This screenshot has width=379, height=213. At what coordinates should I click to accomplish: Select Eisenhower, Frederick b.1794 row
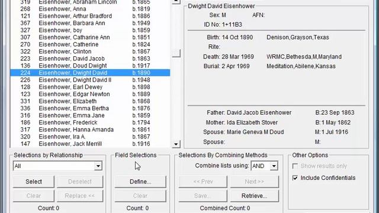point(90,122)
